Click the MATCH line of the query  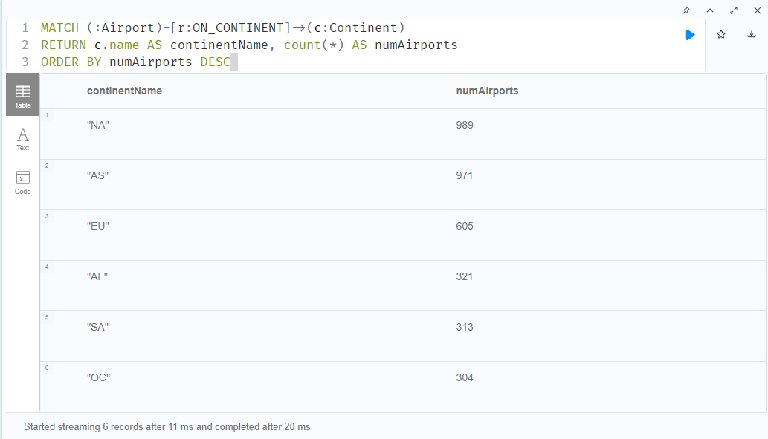223,28
